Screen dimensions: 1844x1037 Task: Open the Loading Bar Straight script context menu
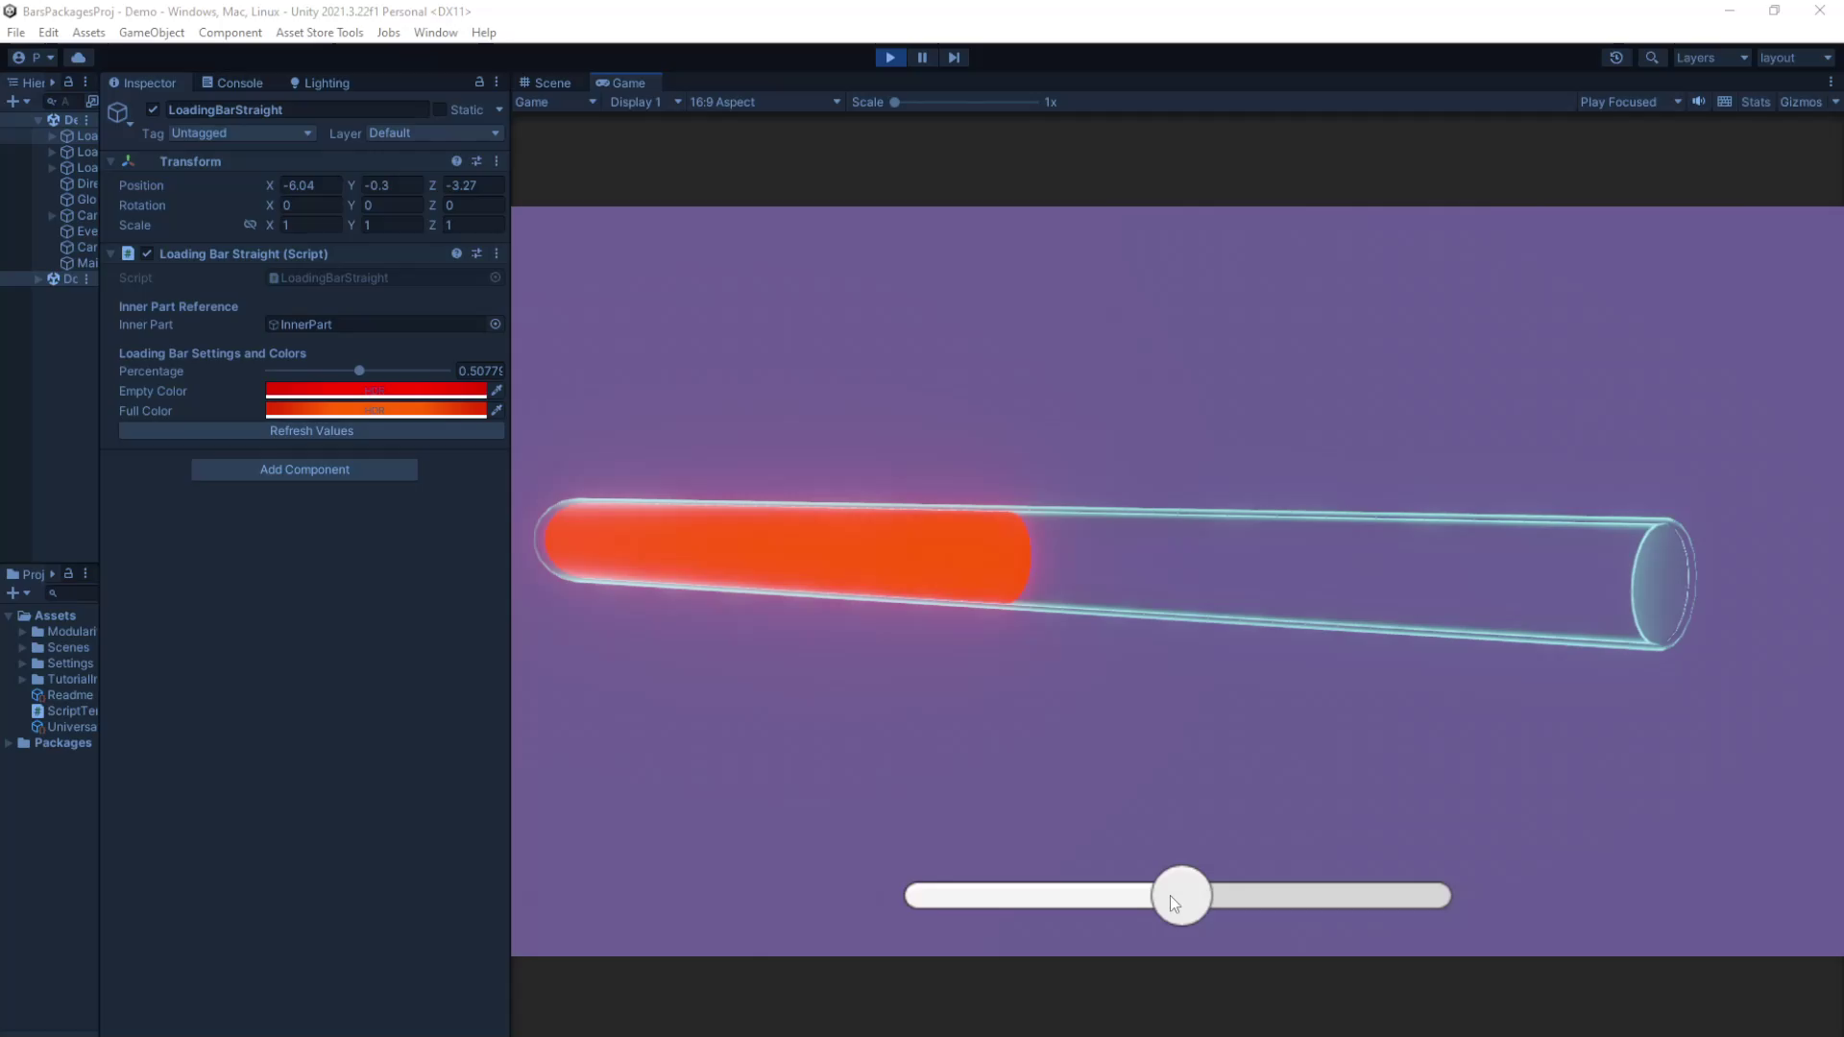(497, 253)
